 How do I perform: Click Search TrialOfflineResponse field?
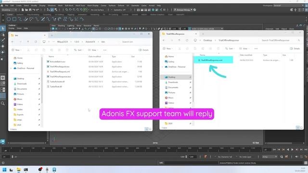281,40
